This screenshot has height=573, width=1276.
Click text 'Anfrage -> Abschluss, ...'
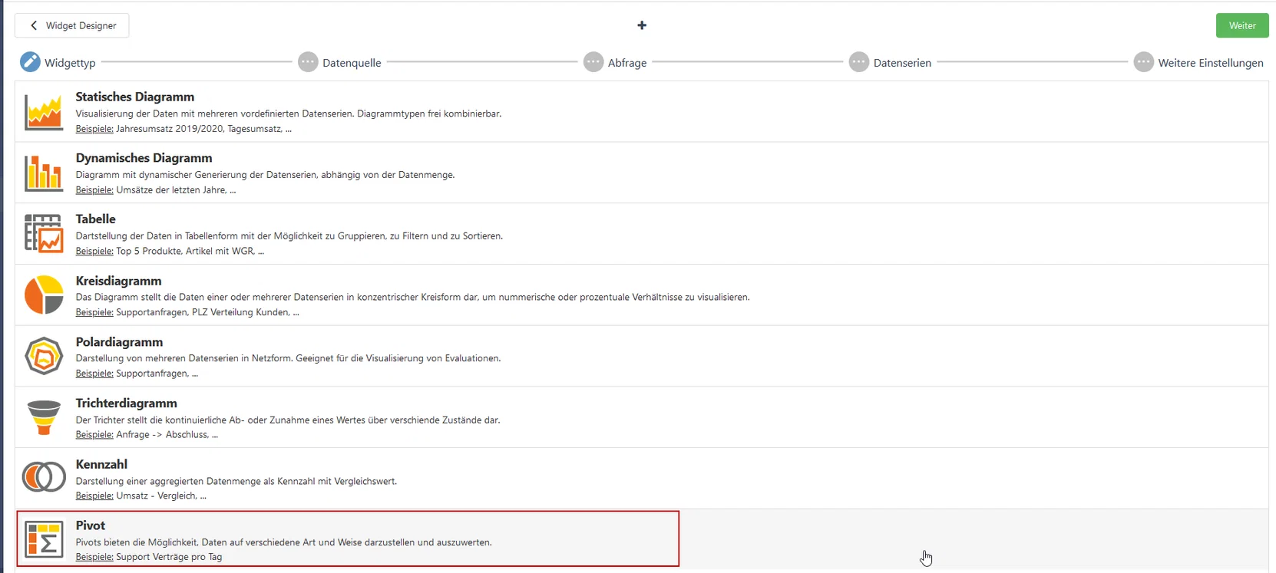point(167,435)
